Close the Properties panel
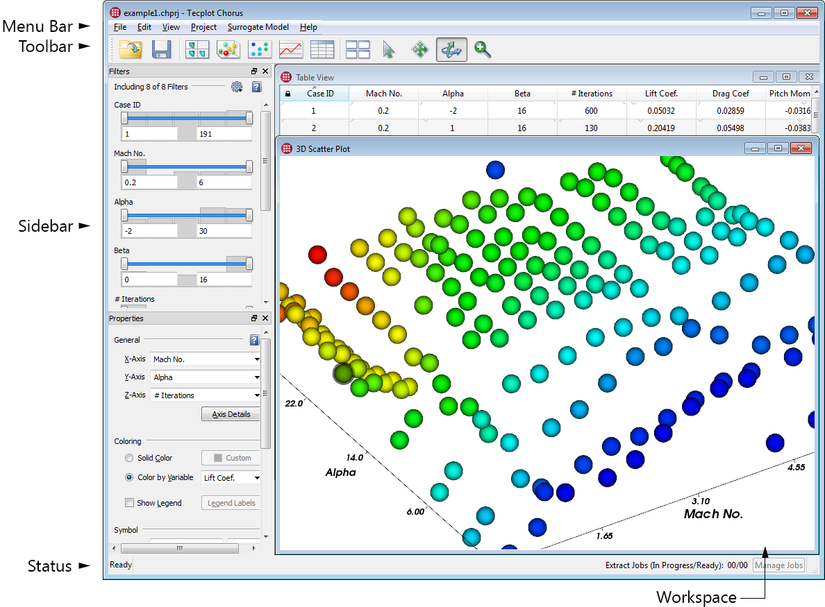The width and height of the screenshot is (825, 607). point(265,318)
